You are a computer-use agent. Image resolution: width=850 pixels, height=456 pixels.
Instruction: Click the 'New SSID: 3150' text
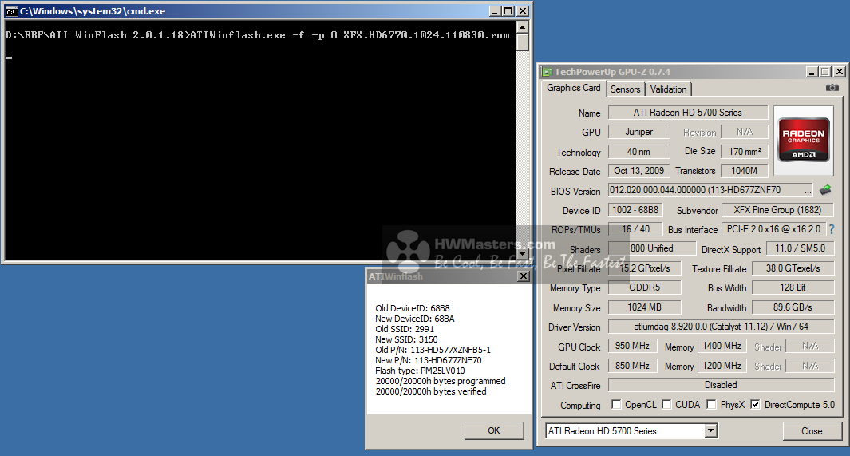pos(406,339)
